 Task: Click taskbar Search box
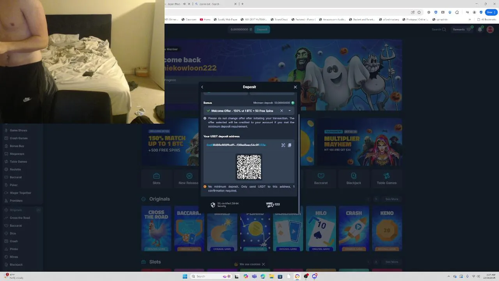[210, 276]
